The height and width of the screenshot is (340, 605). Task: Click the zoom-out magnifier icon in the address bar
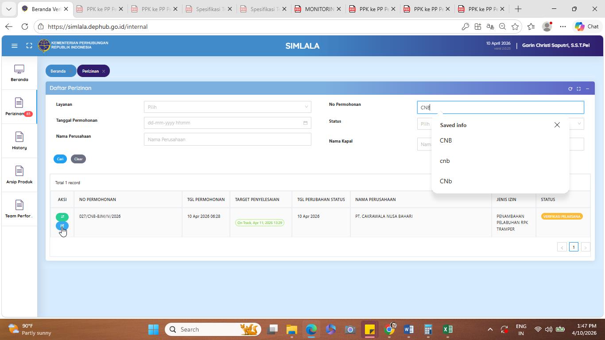tap(502, 27)
